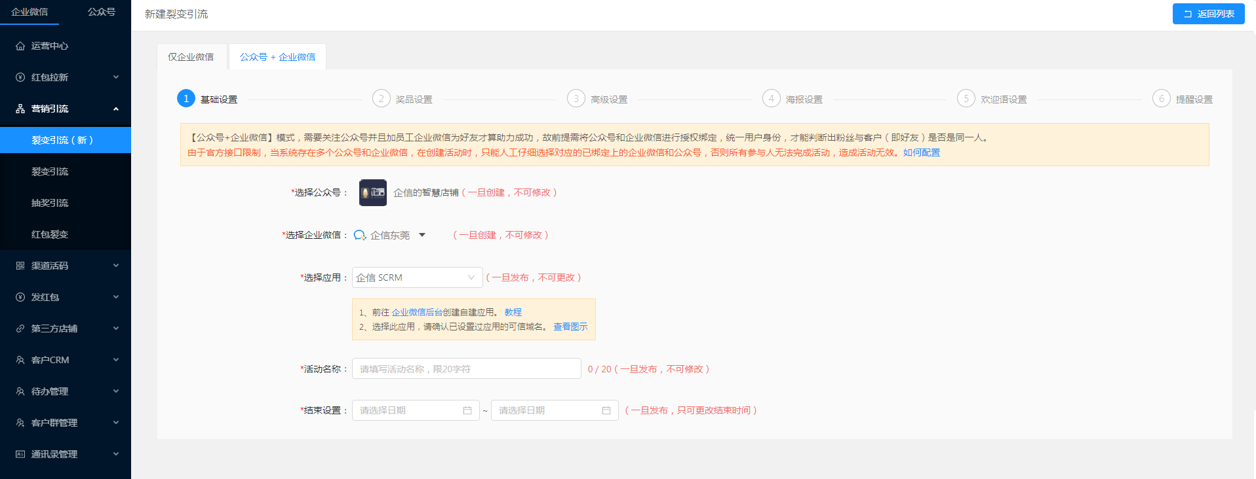Screen dimensions: 1256x479
Task: Click the 客户CRM person icon
Action: tap(20, 360)
